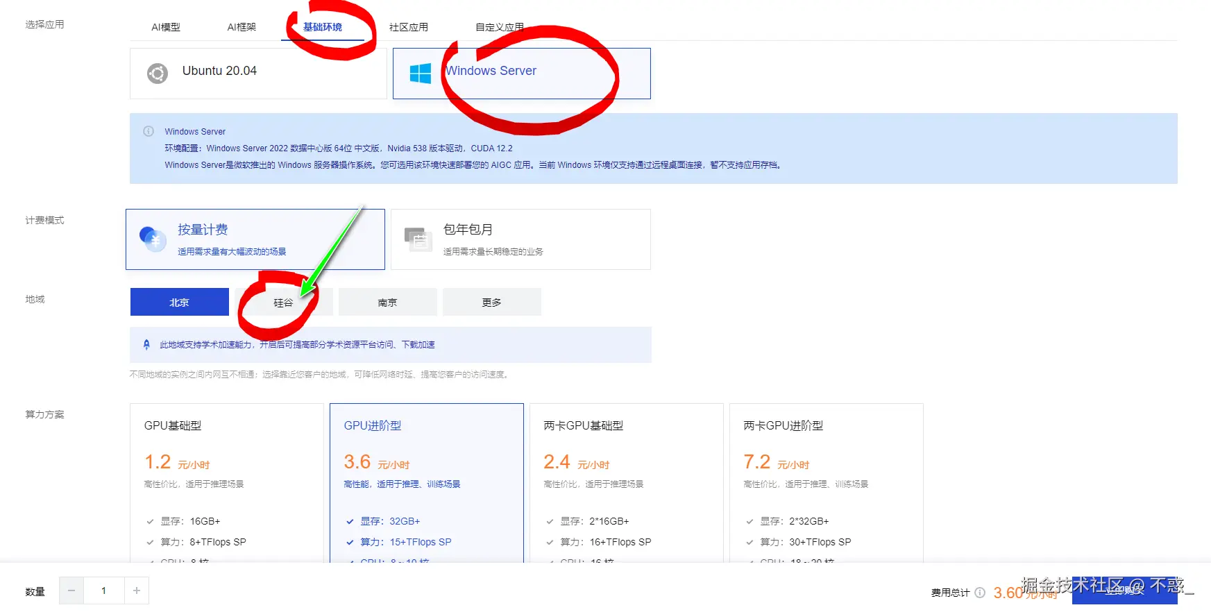Click the checkmark beside 算力: 15+TFlops SP
This screenshot has height=612, width=1211.
[x=350, y=543]
